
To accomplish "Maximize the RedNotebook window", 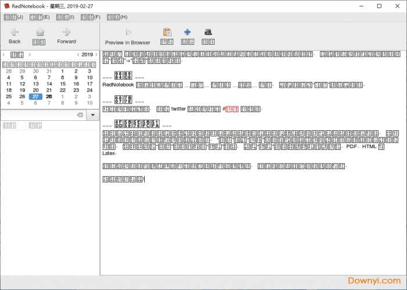I will pyautogui.click(x=379, y=6).
